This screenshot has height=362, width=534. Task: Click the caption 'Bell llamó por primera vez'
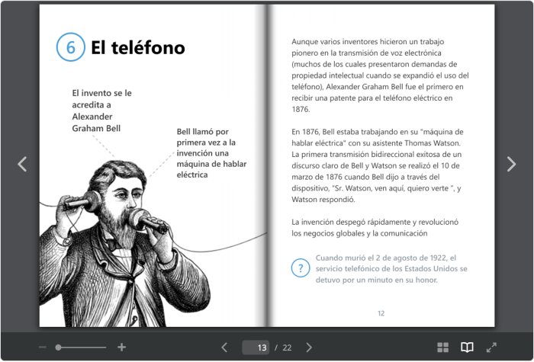[211, 153]
